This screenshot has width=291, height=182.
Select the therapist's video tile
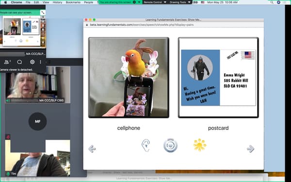38,85
